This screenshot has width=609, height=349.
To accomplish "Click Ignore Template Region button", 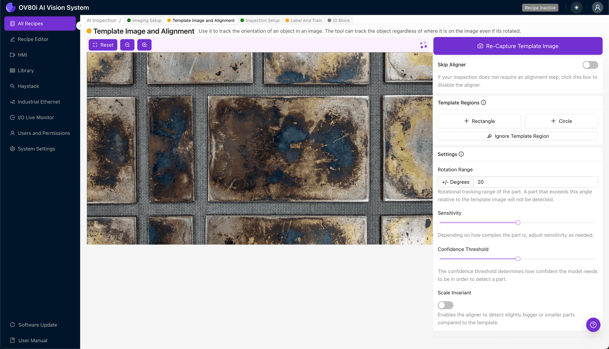I will 518,136.
